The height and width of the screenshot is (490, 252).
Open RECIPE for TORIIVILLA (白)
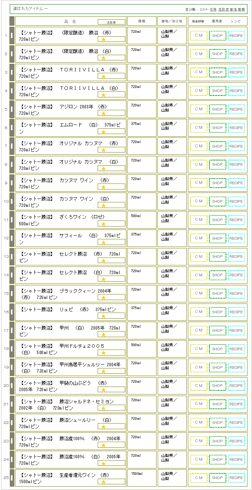pos(237,91)
